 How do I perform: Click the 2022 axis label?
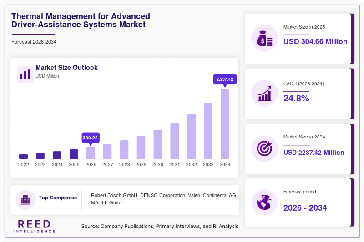[24, 165]
